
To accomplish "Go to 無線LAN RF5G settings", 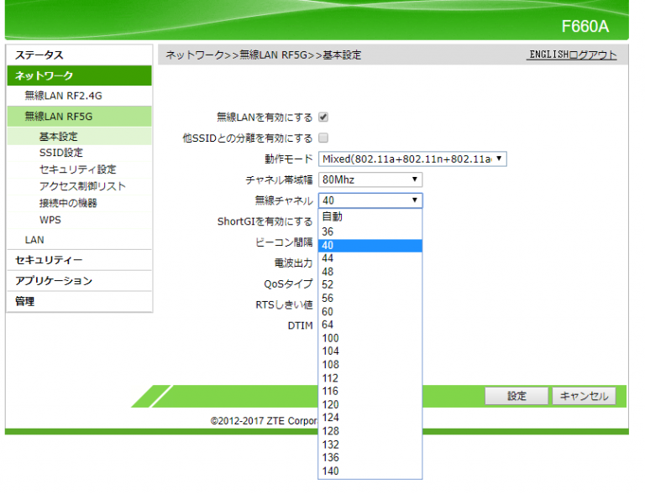I will 80,117.
